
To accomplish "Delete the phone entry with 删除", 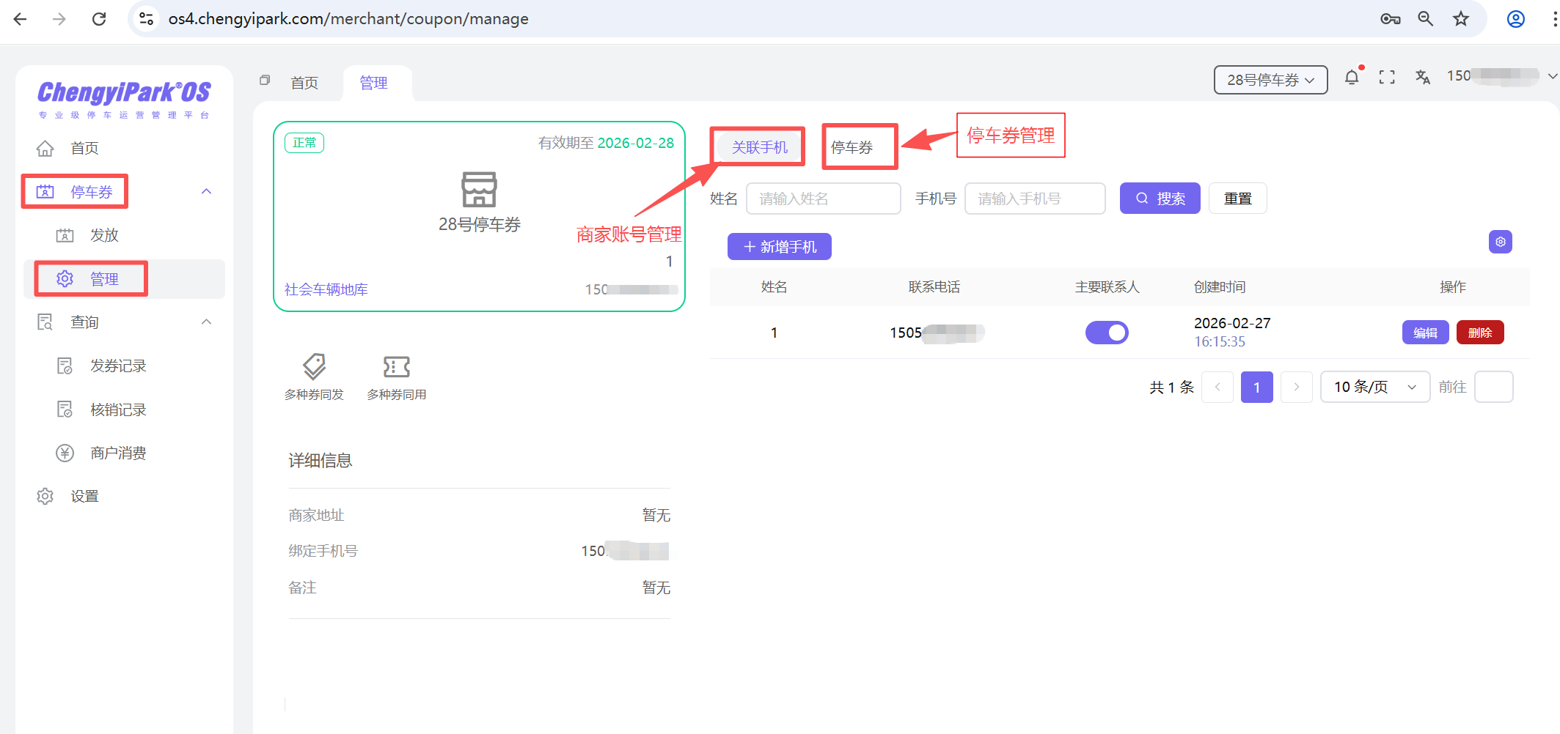I will point(1479,333).
